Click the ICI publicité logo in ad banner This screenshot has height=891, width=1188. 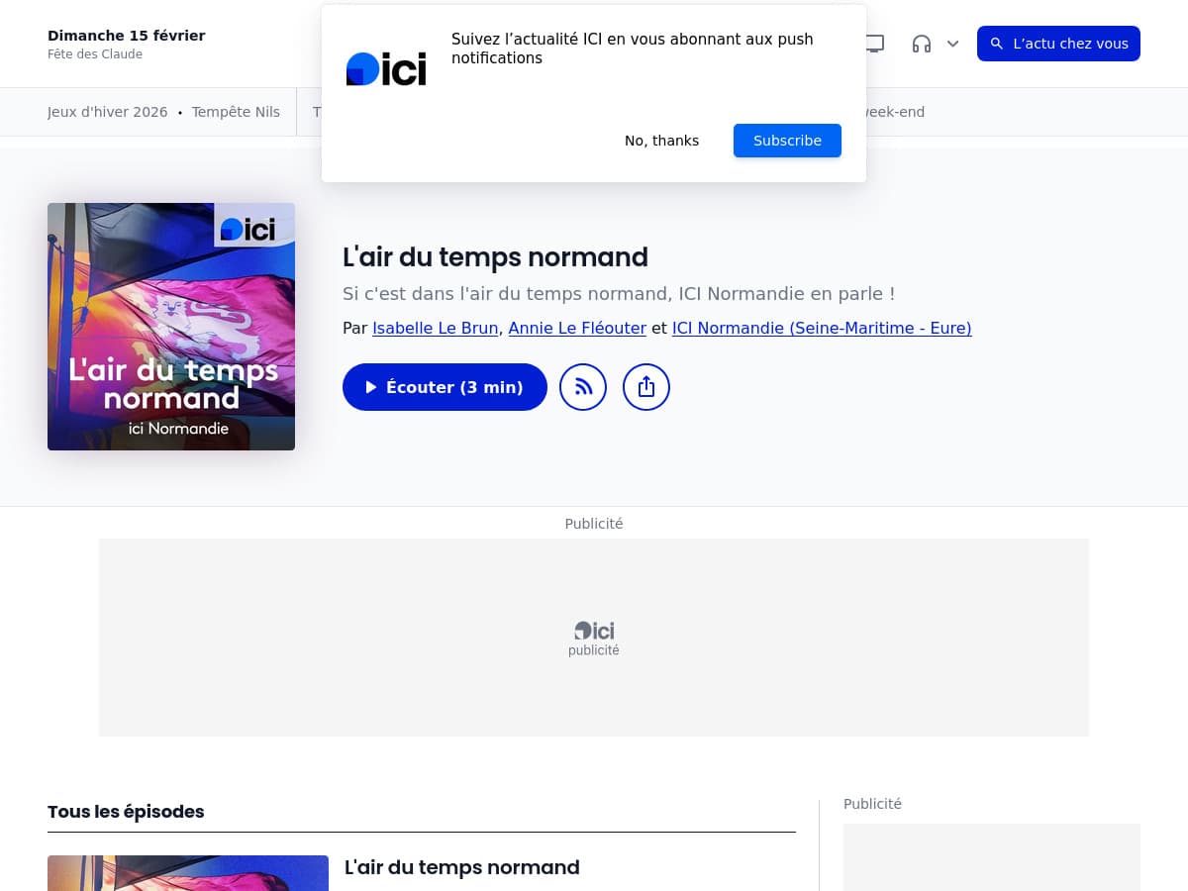click(594, 638)
